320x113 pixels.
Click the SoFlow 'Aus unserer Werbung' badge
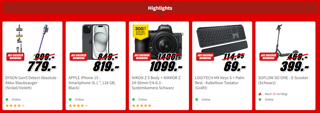(x=268, y=57)
